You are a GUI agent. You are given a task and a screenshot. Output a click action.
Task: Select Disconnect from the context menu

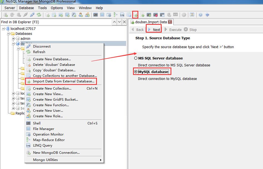(x=42, y=46)
